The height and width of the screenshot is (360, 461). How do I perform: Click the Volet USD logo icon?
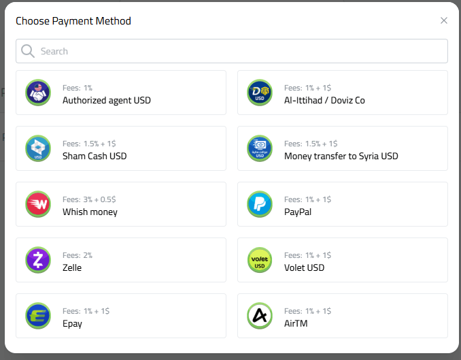[x=260, y=260]
